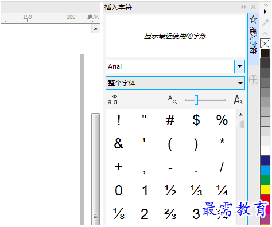The width and height of the screenshot is (272, 227).
Task: Collapse the 插入字符 docker with double arrows
Action: click(243, 7)
